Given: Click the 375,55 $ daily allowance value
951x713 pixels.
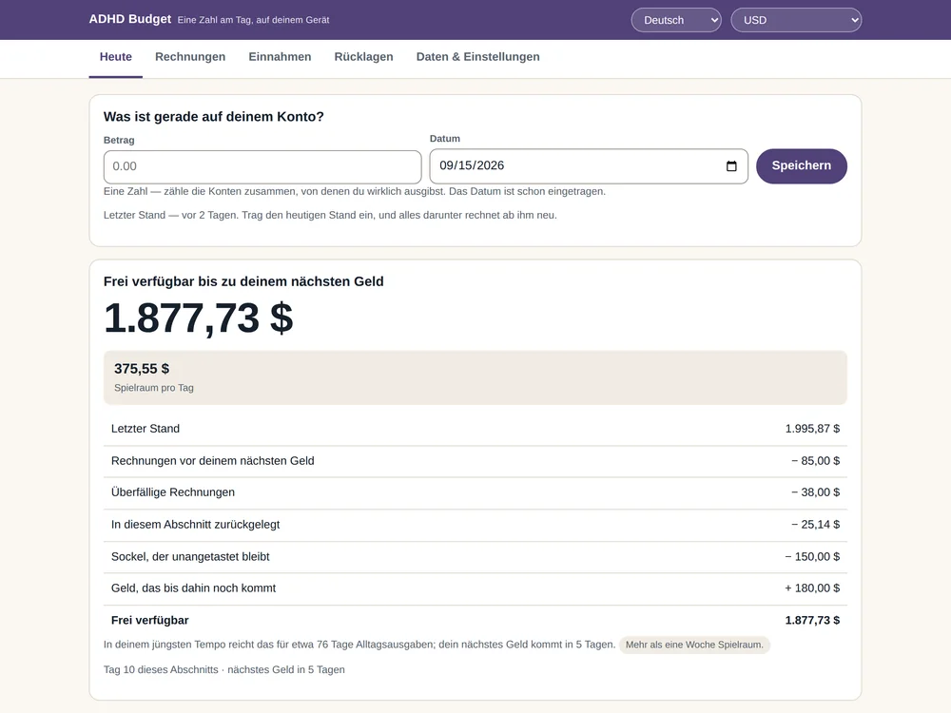Looking at the screenshot, I should tap(142, 369).
